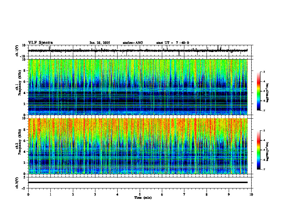Click the ch.3(V) flat black trace
Viewport: 283px width, 218px height.
pyautogui.click(x=138, y=182)
